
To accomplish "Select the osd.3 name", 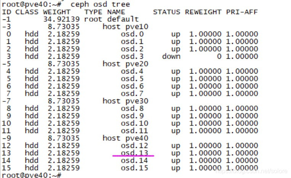I will coord(132,56).
